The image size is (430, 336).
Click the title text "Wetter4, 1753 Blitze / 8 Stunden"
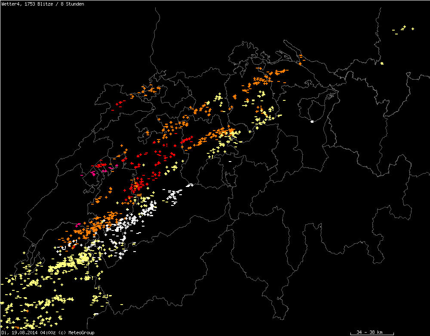(43, 4)
